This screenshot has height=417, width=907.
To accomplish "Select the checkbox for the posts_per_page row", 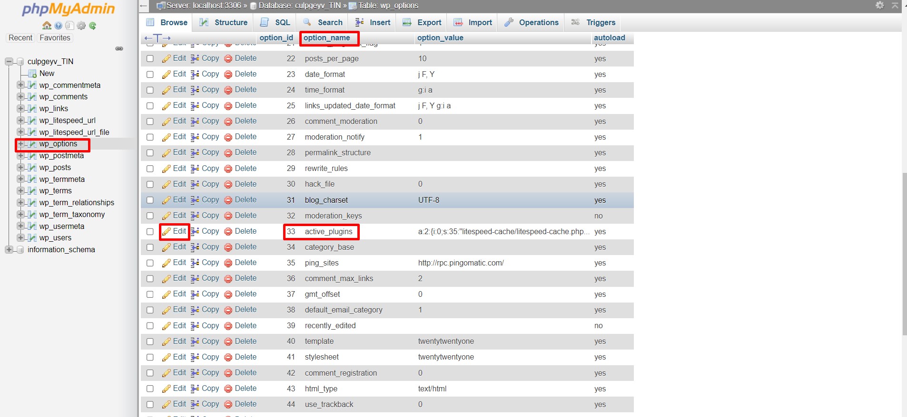I will 150,58.
